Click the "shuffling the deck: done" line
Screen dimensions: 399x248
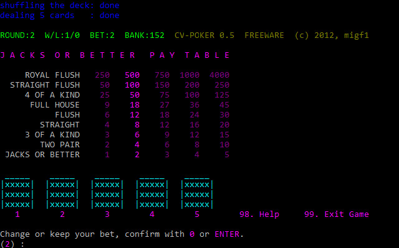pyautogui.click(x=60, y=5)
